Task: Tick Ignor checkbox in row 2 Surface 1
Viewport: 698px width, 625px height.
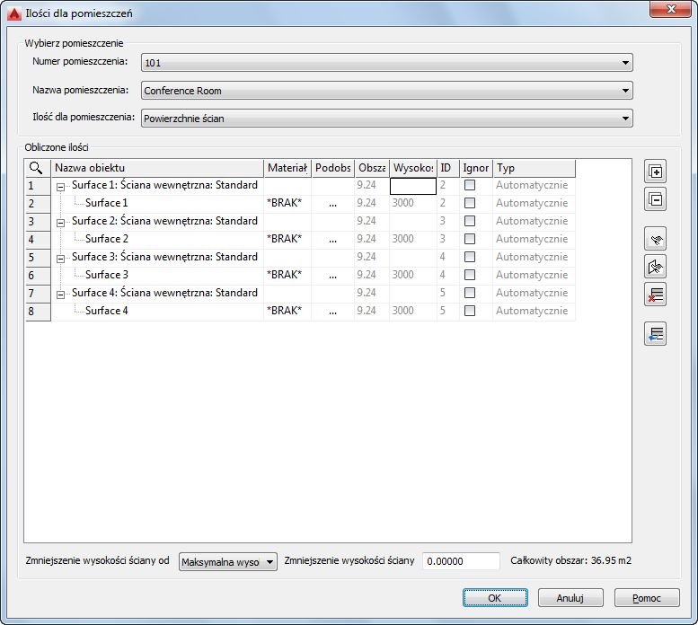Action: coord(469,203)
